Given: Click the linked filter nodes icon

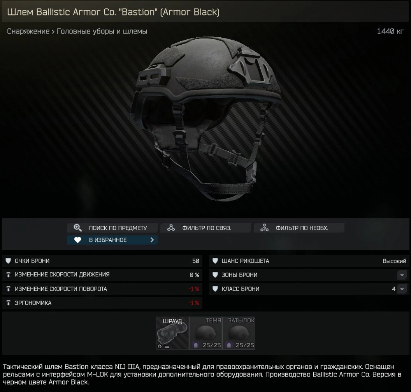Looking at the screenshot, I should (x=171, y=228).
